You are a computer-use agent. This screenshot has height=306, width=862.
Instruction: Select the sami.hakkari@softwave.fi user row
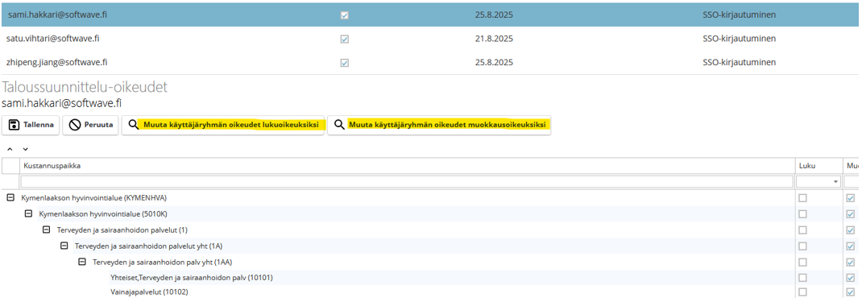pyautogui.click(x=430, y=14)
